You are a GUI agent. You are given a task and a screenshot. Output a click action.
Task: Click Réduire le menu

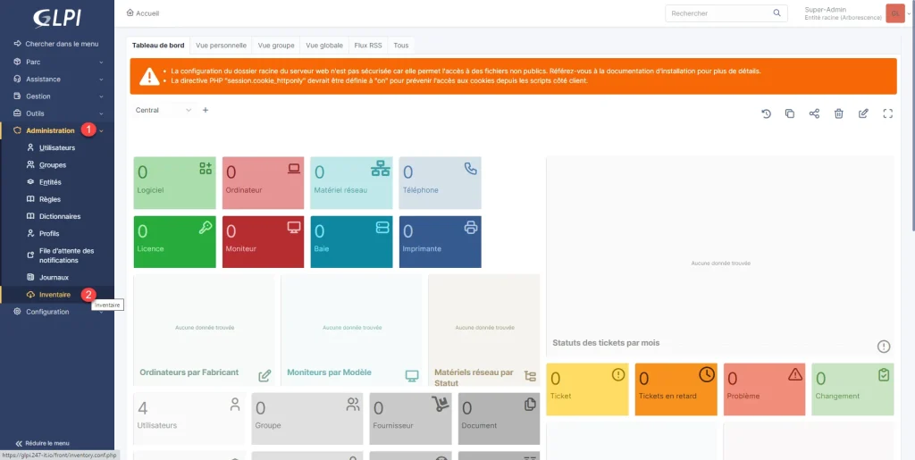pyautogui.click(x=42, y=443)
